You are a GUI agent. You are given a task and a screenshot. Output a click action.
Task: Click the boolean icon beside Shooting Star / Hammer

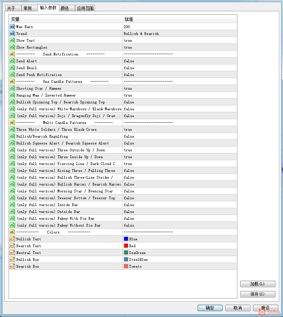click(x=12, y=88)
